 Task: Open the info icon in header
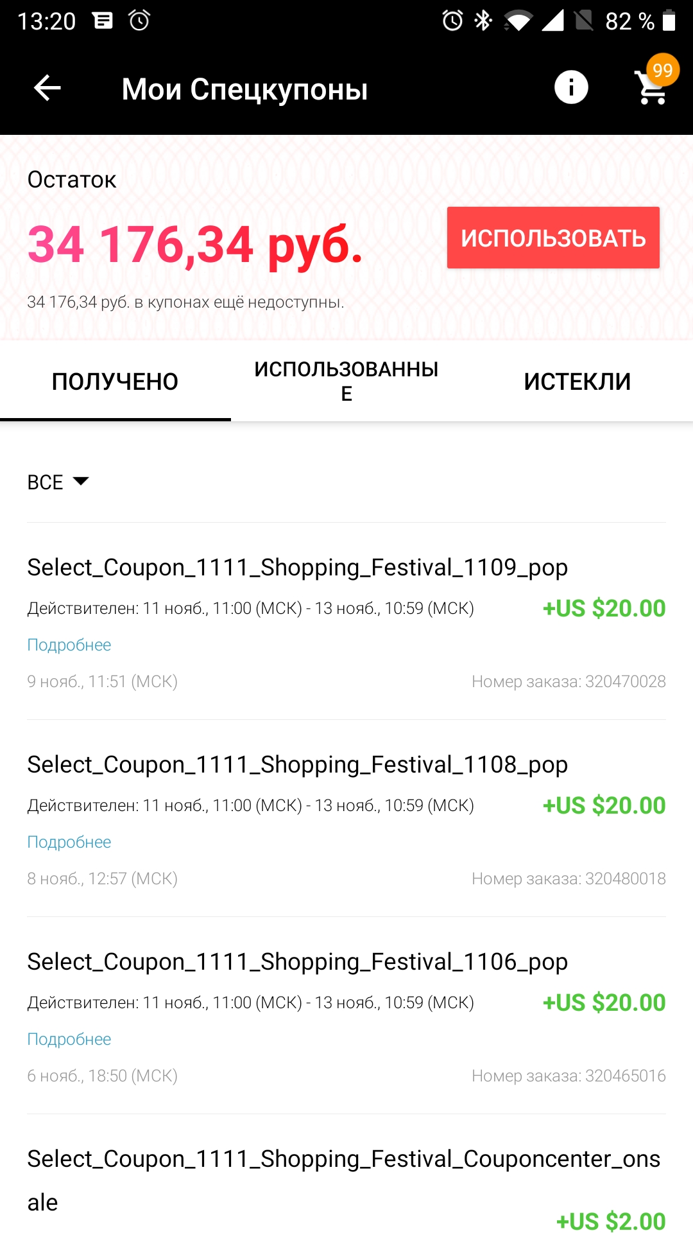(571, 87)
